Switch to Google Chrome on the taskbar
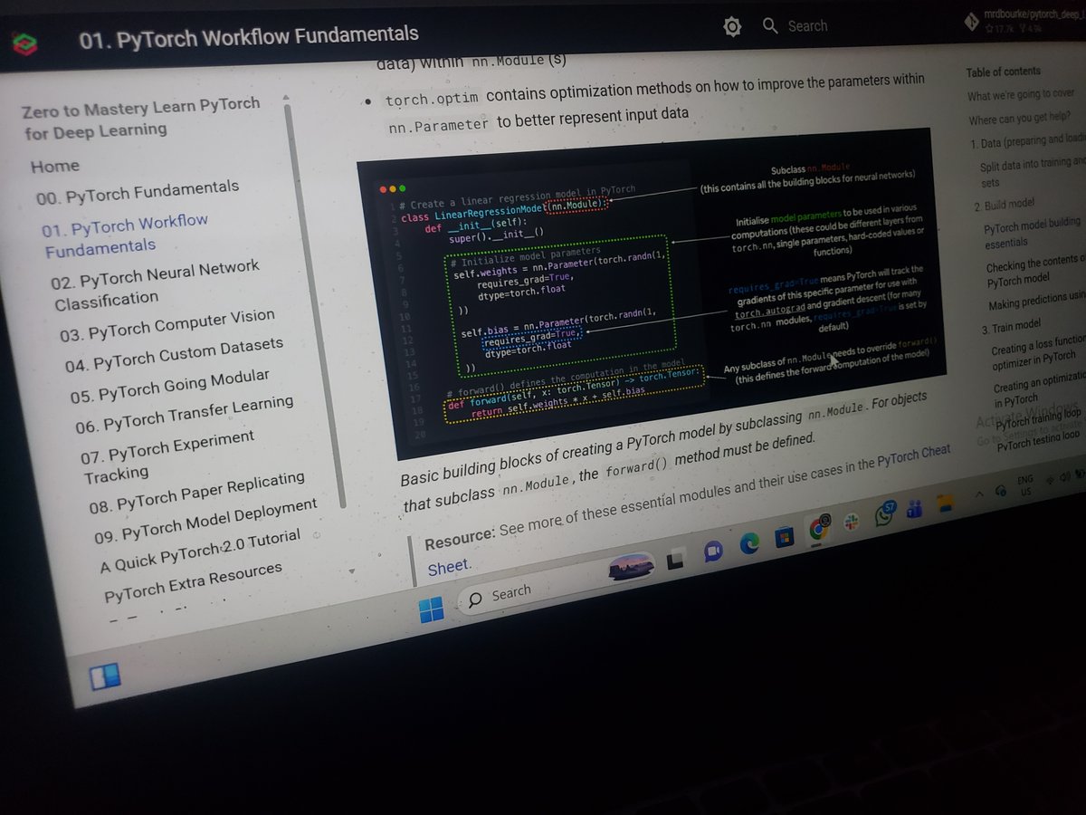The image size is (1086, 815). coord(819,528)
